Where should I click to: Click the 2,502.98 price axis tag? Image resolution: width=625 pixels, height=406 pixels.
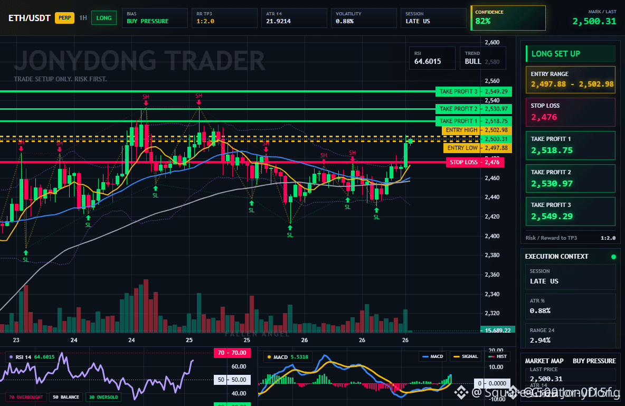coord(496,130)
